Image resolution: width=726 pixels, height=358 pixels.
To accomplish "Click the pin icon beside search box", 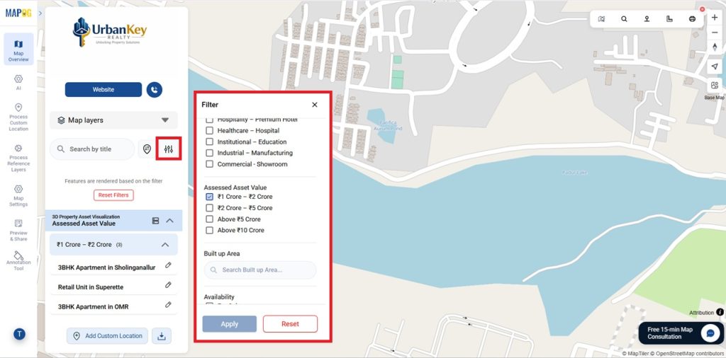I will click(x=147, y=149).
